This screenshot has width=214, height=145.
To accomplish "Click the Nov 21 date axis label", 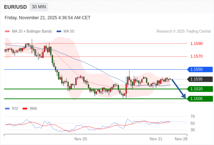I will point(156,139).
